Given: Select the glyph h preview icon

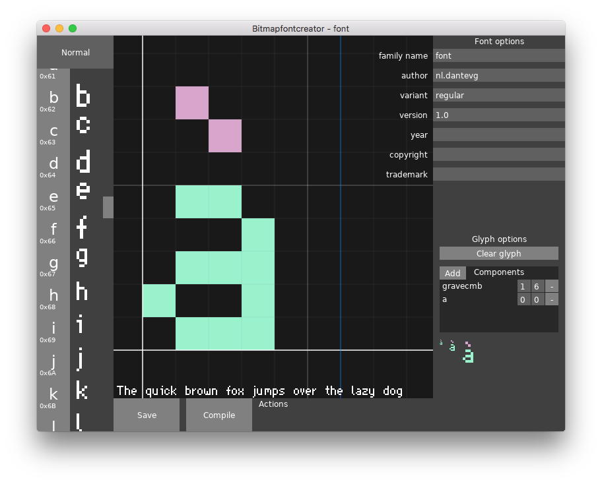Looking at the screenshot, I should point(82,292).
